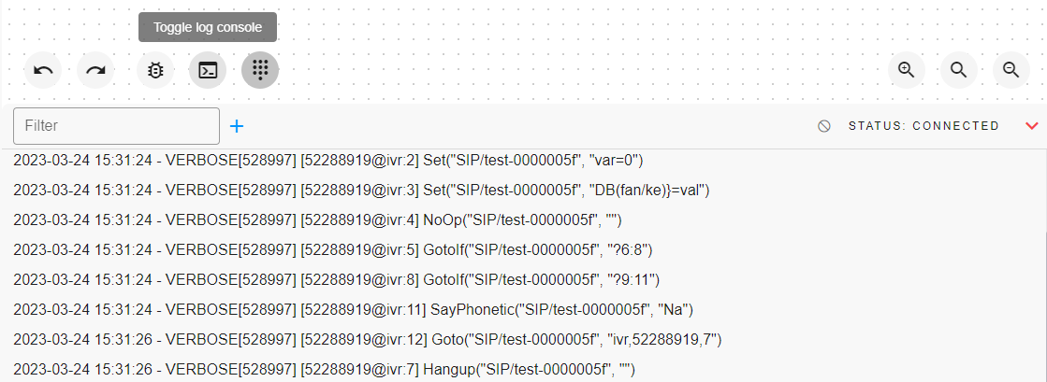Click the SayPhonetic "Na" log entry
The width and height of the screenshot is (1047, 382).
(353, 309)
